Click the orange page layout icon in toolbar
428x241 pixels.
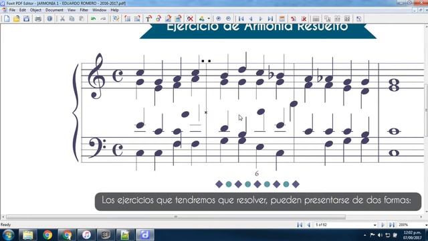tap(282, 19)
